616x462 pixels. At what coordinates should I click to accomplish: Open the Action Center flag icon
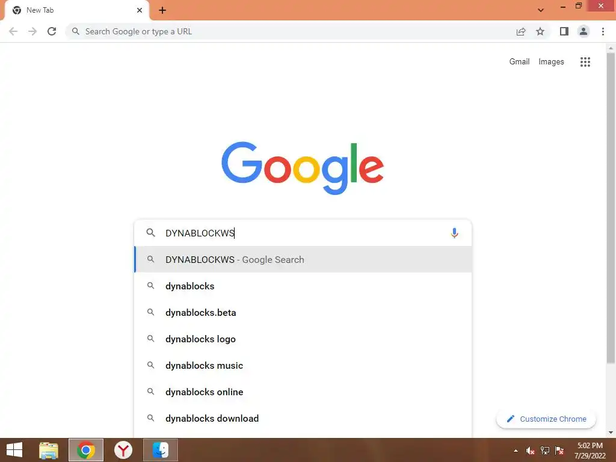click(559, 451)
